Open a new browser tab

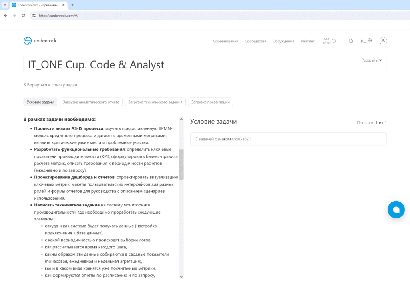(72, 5)
